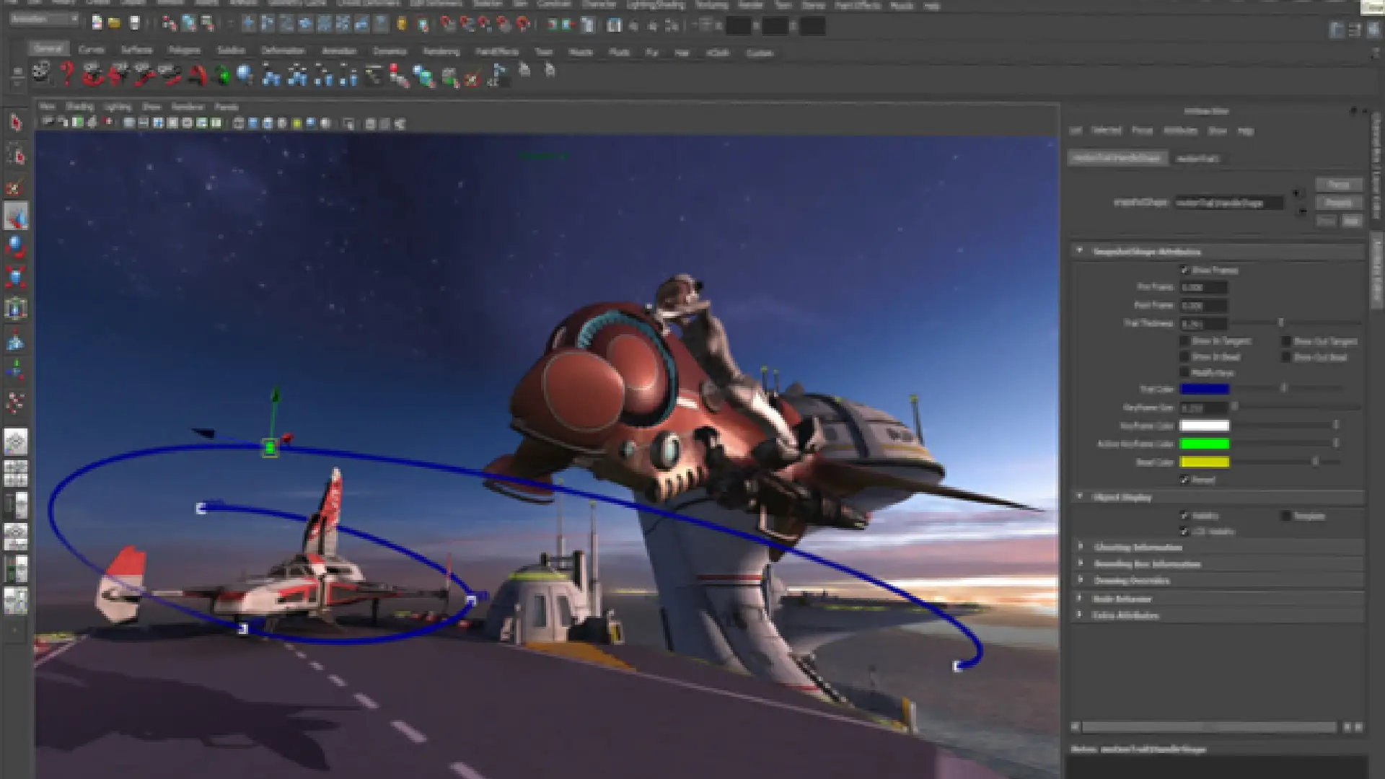The height and width of the screenshot is (779, 1385).
Task: Click the Pre Frame input field
Action: tap(1203, 287)
